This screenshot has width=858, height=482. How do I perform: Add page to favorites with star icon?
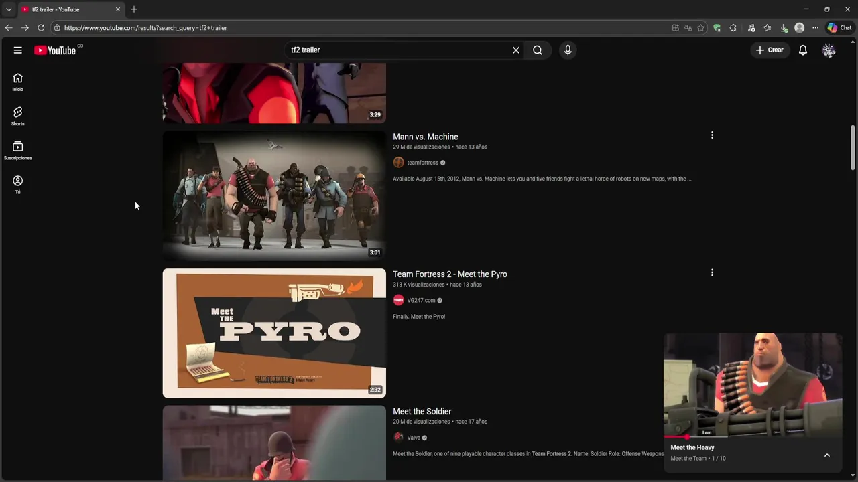pos(700,28)
